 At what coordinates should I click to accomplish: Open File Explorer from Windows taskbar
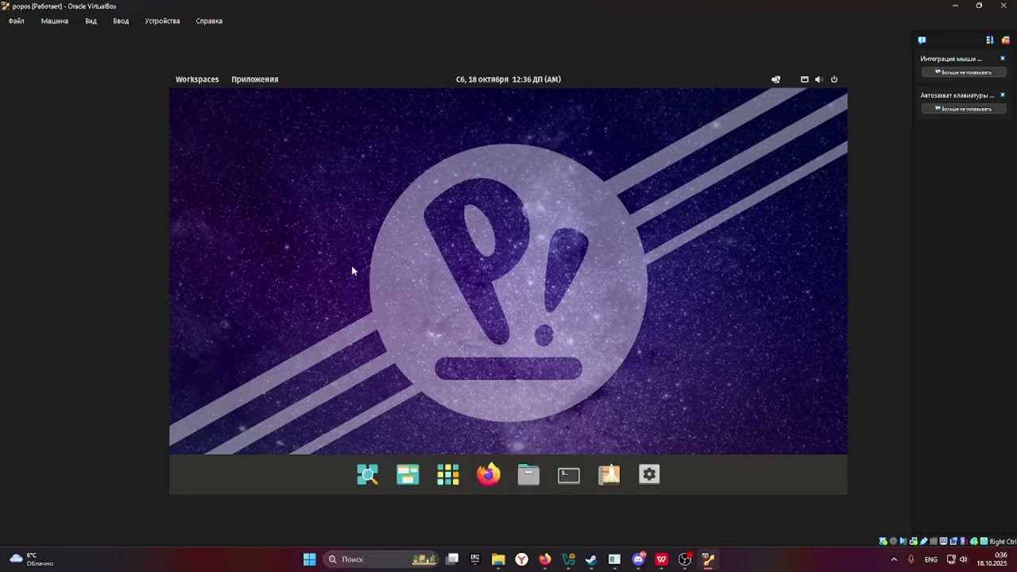coord(498,559)
